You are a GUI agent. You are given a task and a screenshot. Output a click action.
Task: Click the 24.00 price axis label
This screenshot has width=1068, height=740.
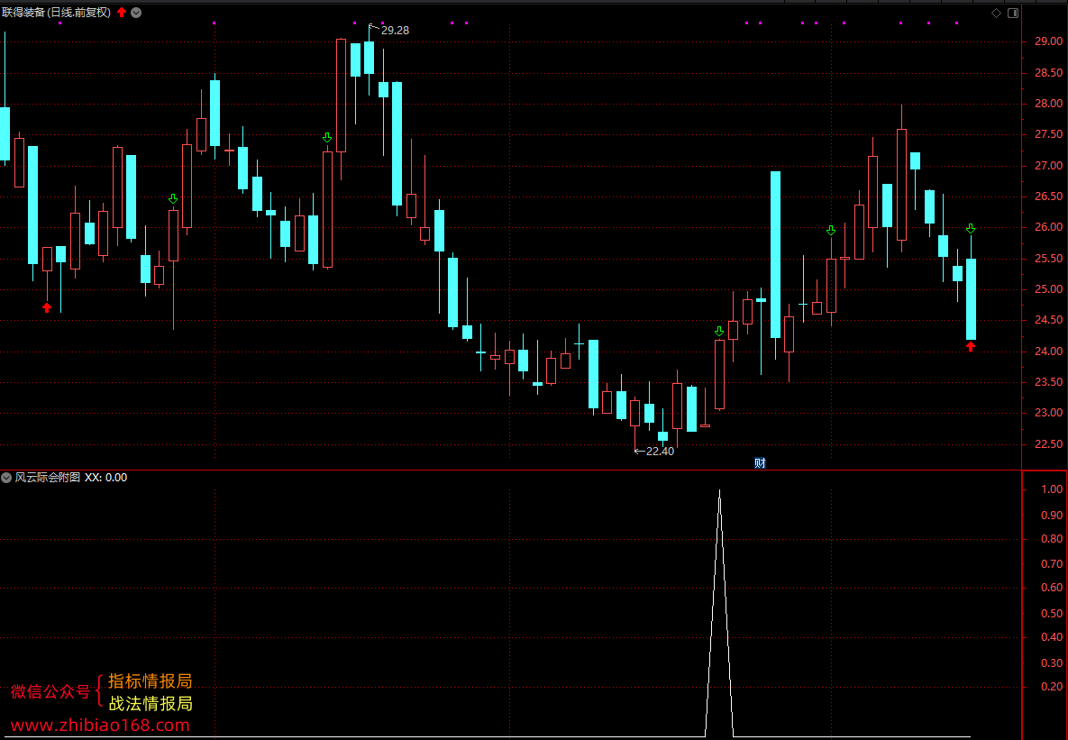tap(1048, 351)
